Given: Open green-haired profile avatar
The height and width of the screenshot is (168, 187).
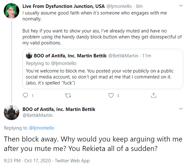Looking at the screenshot, I should tap(11, 11).
